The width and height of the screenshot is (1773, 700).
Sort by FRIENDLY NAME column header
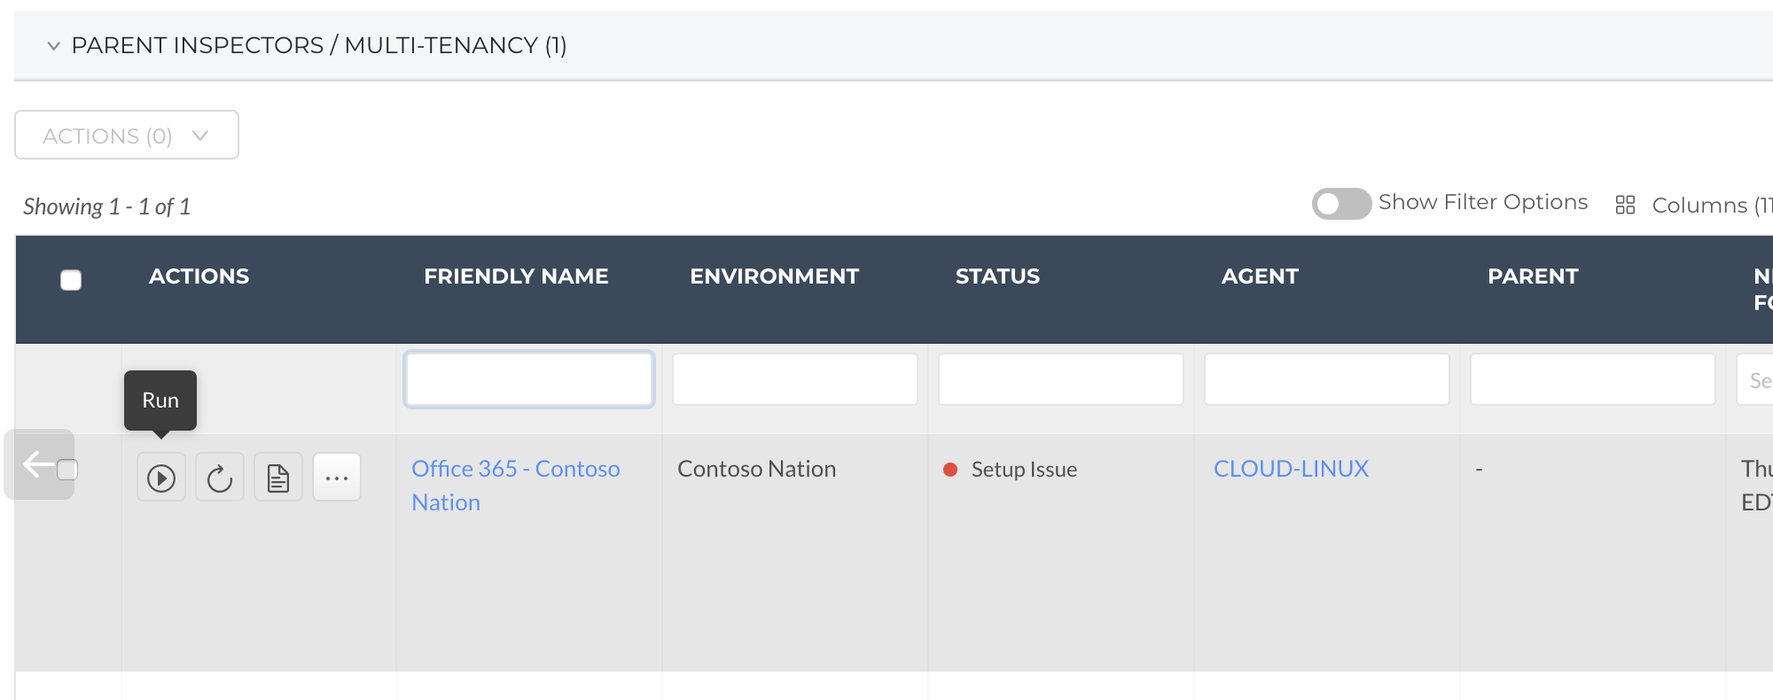pyautogui.click(x=516, y=276)
